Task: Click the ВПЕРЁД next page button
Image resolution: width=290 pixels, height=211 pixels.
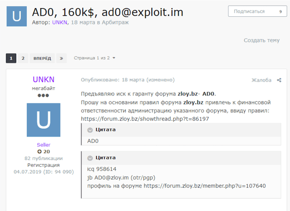Action: (x=42, y=58)
